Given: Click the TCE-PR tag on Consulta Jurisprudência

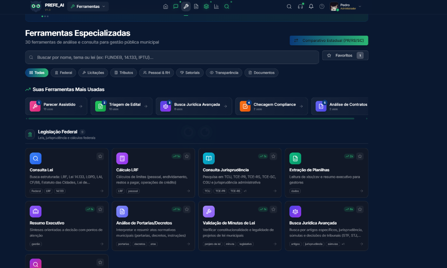Looking at the screenshot, I should 220,191.
